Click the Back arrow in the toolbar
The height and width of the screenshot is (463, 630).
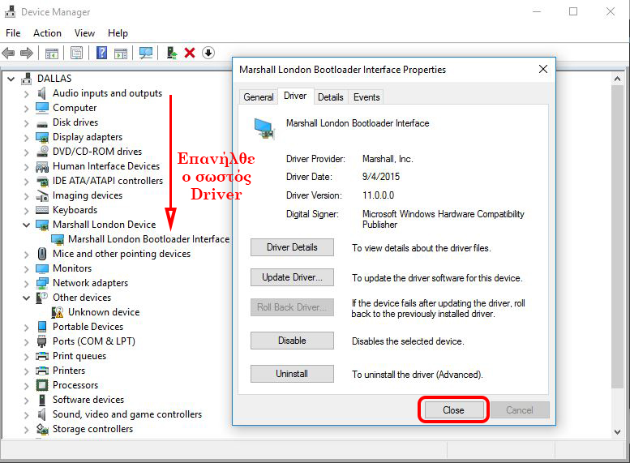9,53
